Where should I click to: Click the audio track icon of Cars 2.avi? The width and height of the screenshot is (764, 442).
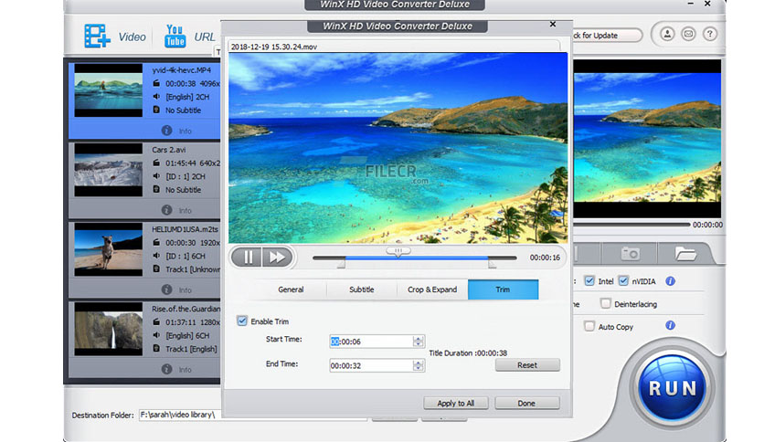tap(156, 175)
